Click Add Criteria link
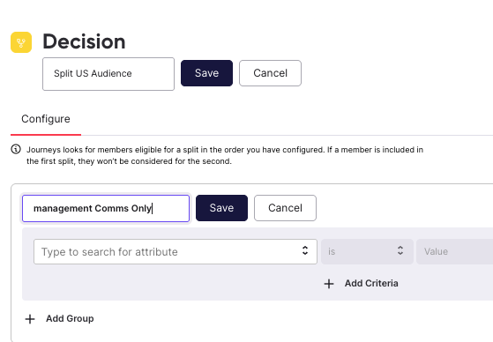Screen dimensions: 493x342 pyautogui.click(x=371, y=283)
